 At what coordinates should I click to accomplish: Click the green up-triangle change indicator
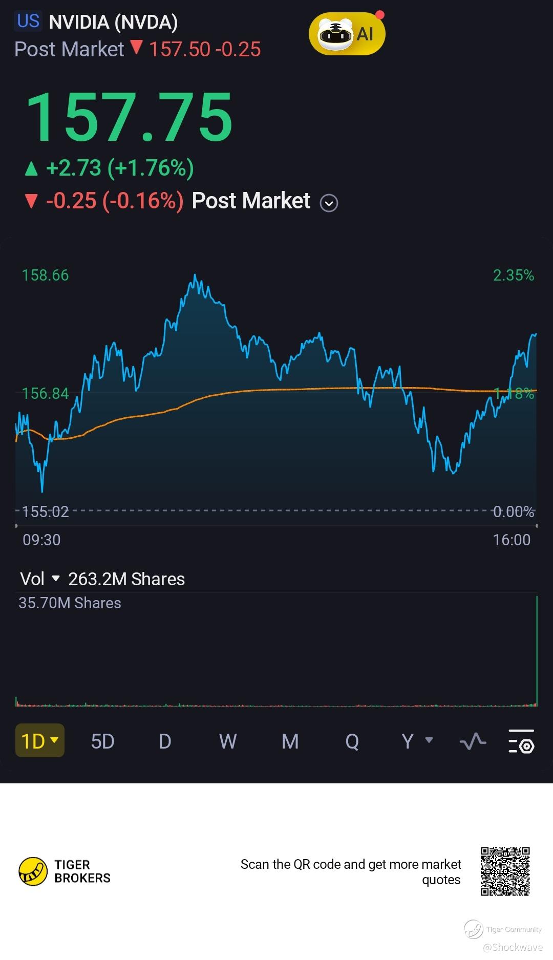(x=31, y=168)
